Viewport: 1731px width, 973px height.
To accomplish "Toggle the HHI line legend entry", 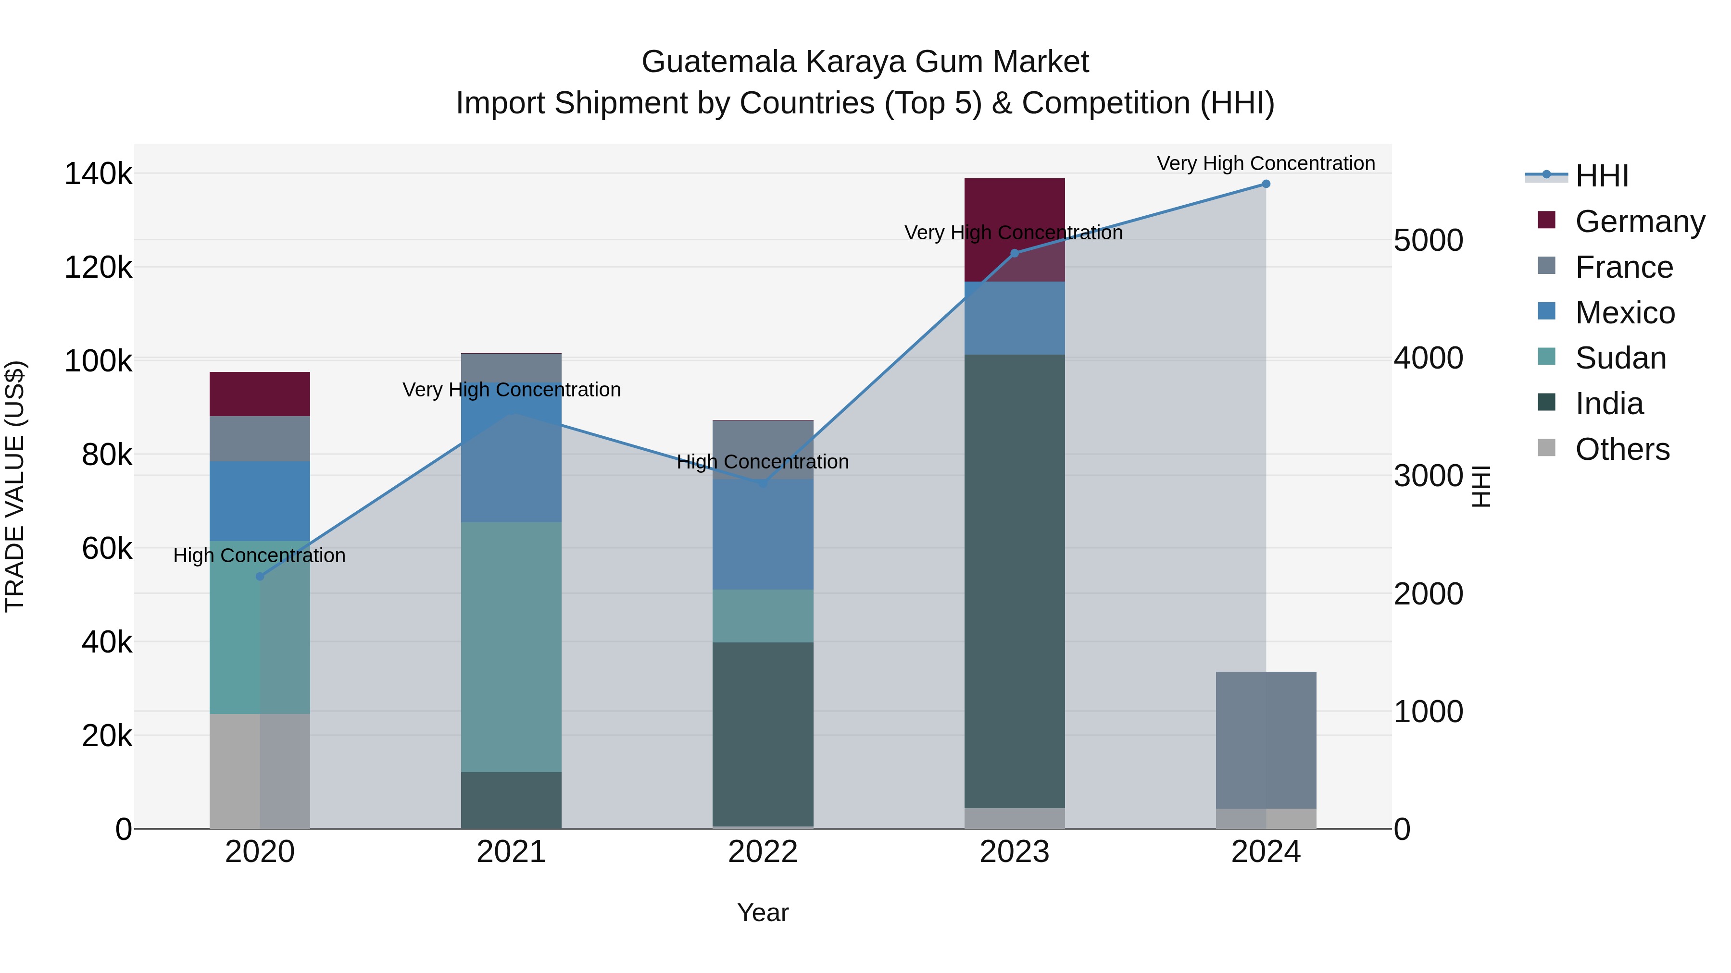I will tap(1577, 176).
